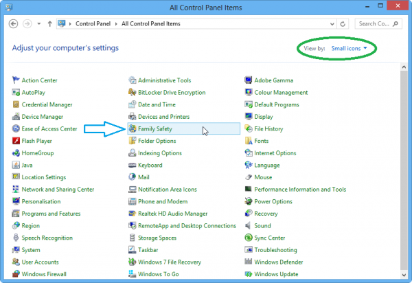The width and height of the screenshot is (412, 283).
Task: Click the Indexing Options icon
Action: 132,152
